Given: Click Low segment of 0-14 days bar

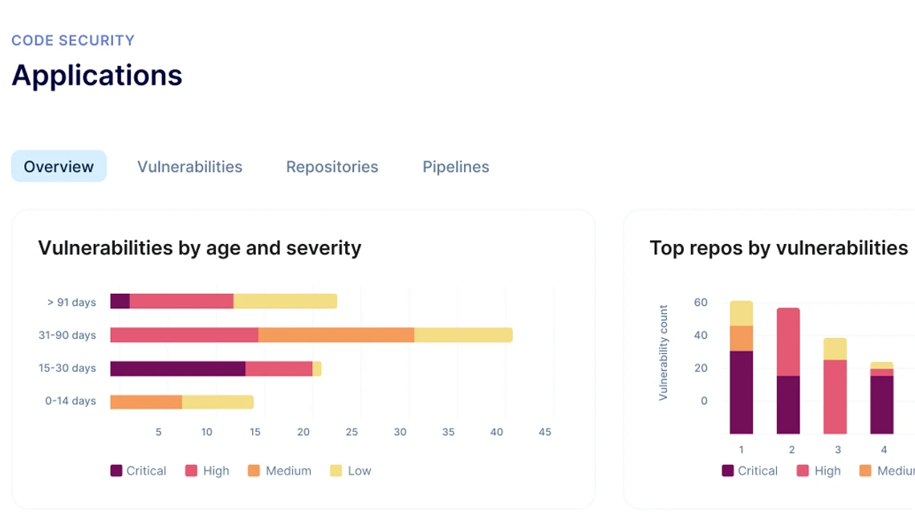Looking at the screenshot, I should (218, 402).
